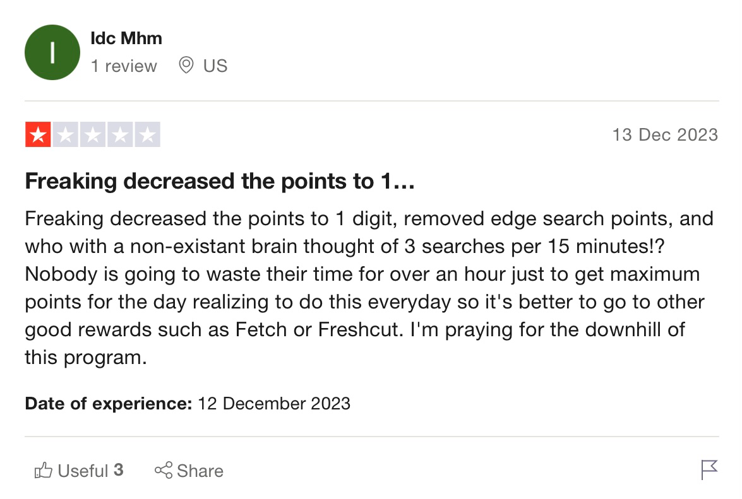742x499 pixels.
Task: Select the first red filled star
Action: 38,134
